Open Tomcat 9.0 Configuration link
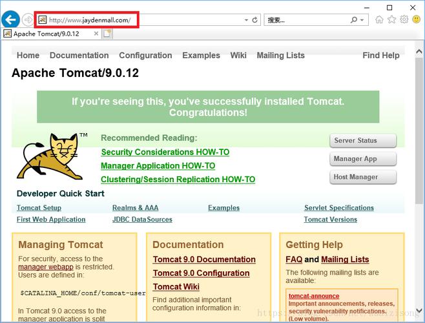 click(x=201, y=273)
